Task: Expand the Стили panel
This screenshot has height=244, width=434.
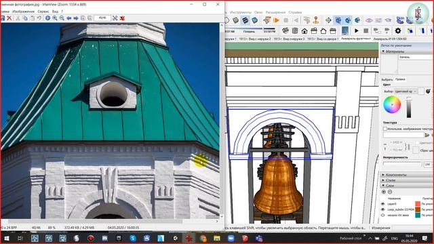Action: pos(406,180)
